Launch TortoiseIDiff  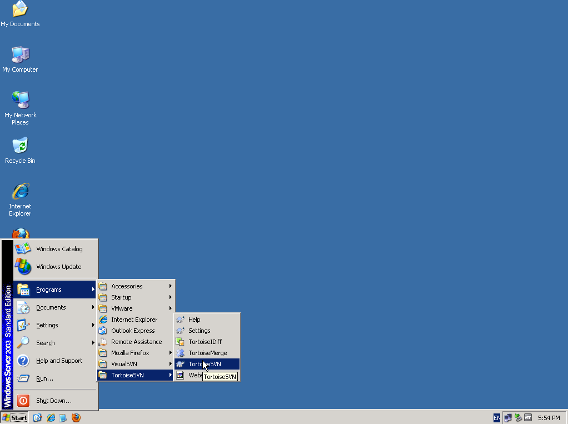coord(207,341)
